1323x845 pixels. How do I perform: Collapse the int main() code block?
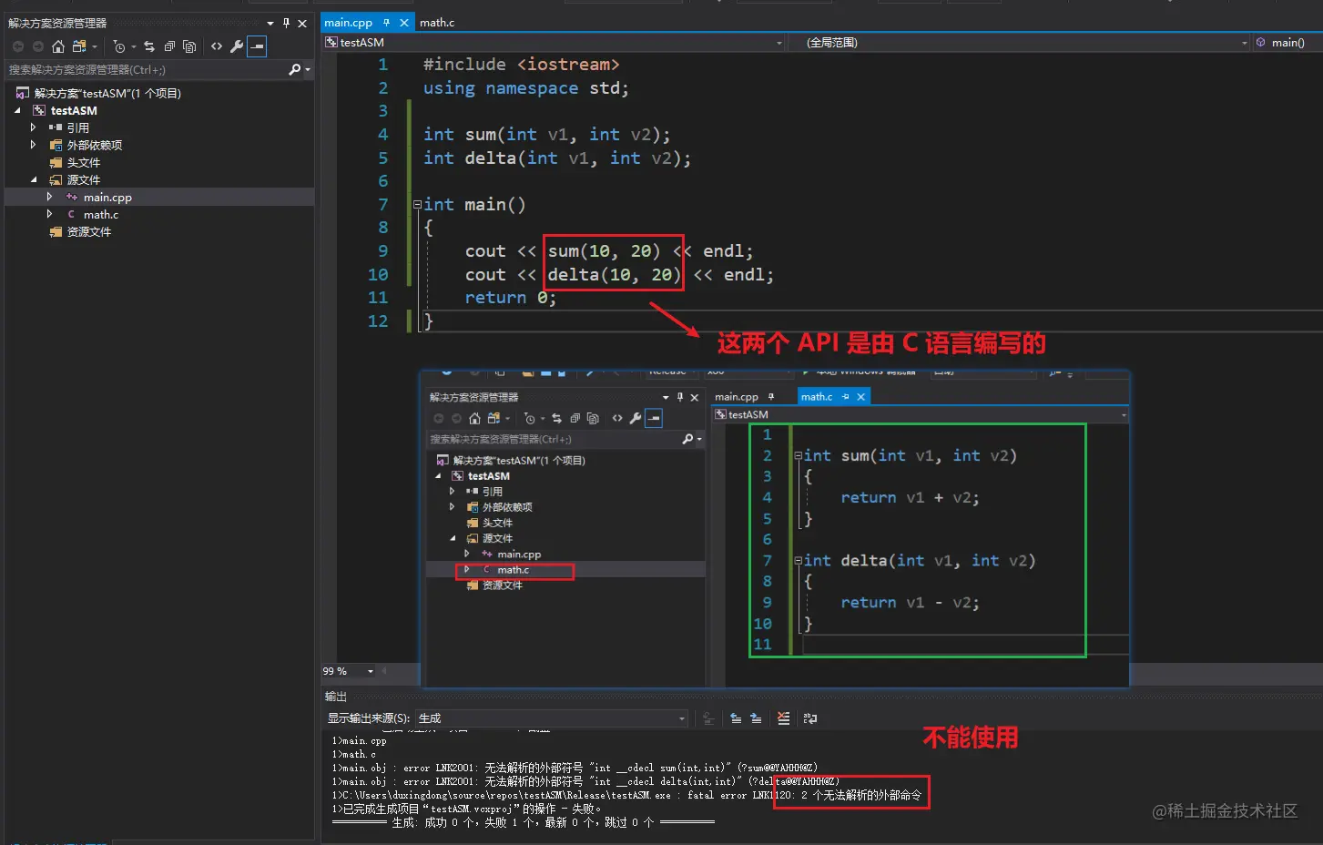point(417,205)
